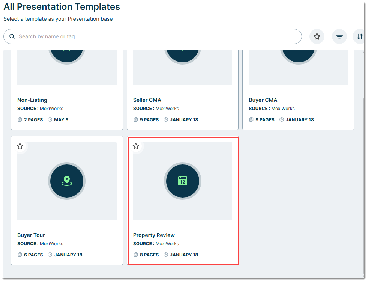
Task: Click SOURCE : MoxiWorks under Non-Listing
Action: (41, 109)
